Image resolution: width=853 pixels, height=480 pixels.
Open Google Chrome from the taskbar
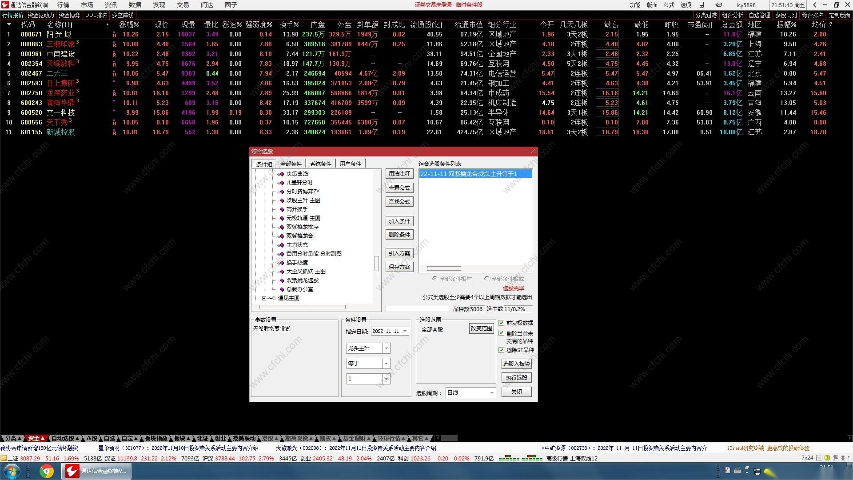[46, 471]
